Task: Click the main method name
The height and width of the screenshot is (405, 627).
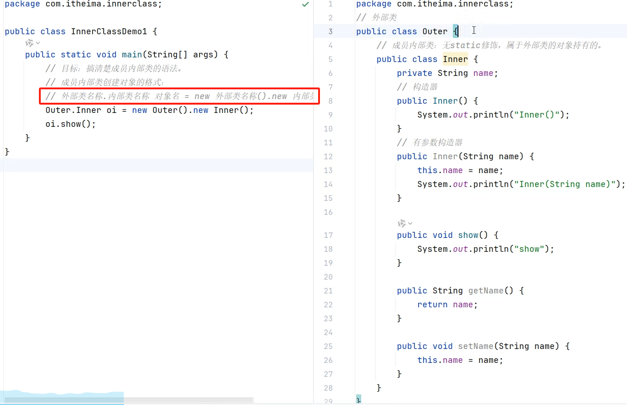Action: [132, 55]
